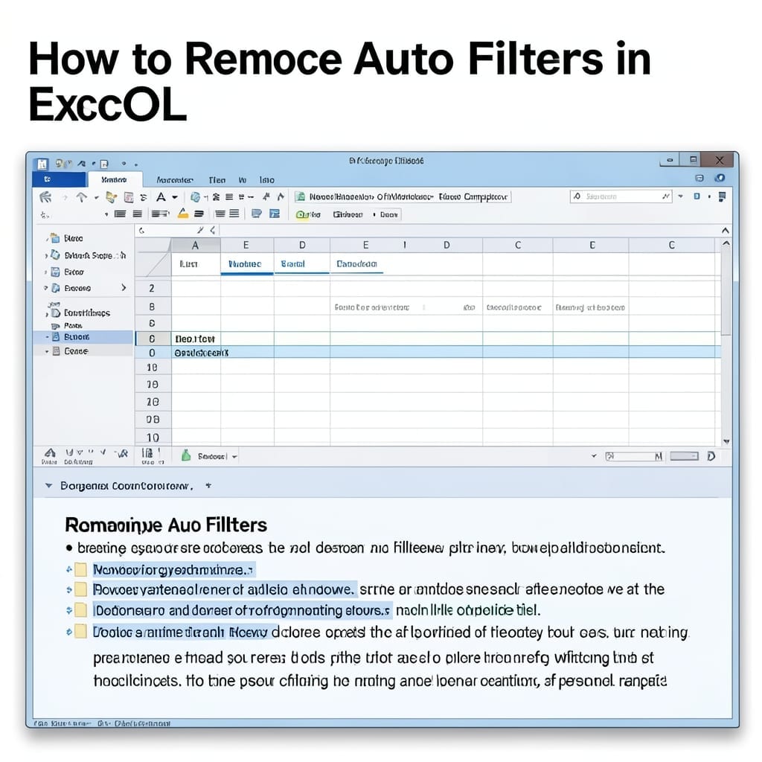
Task: Expand the Ceaoe sidebar tree arrow
Action: pos(47,351)
